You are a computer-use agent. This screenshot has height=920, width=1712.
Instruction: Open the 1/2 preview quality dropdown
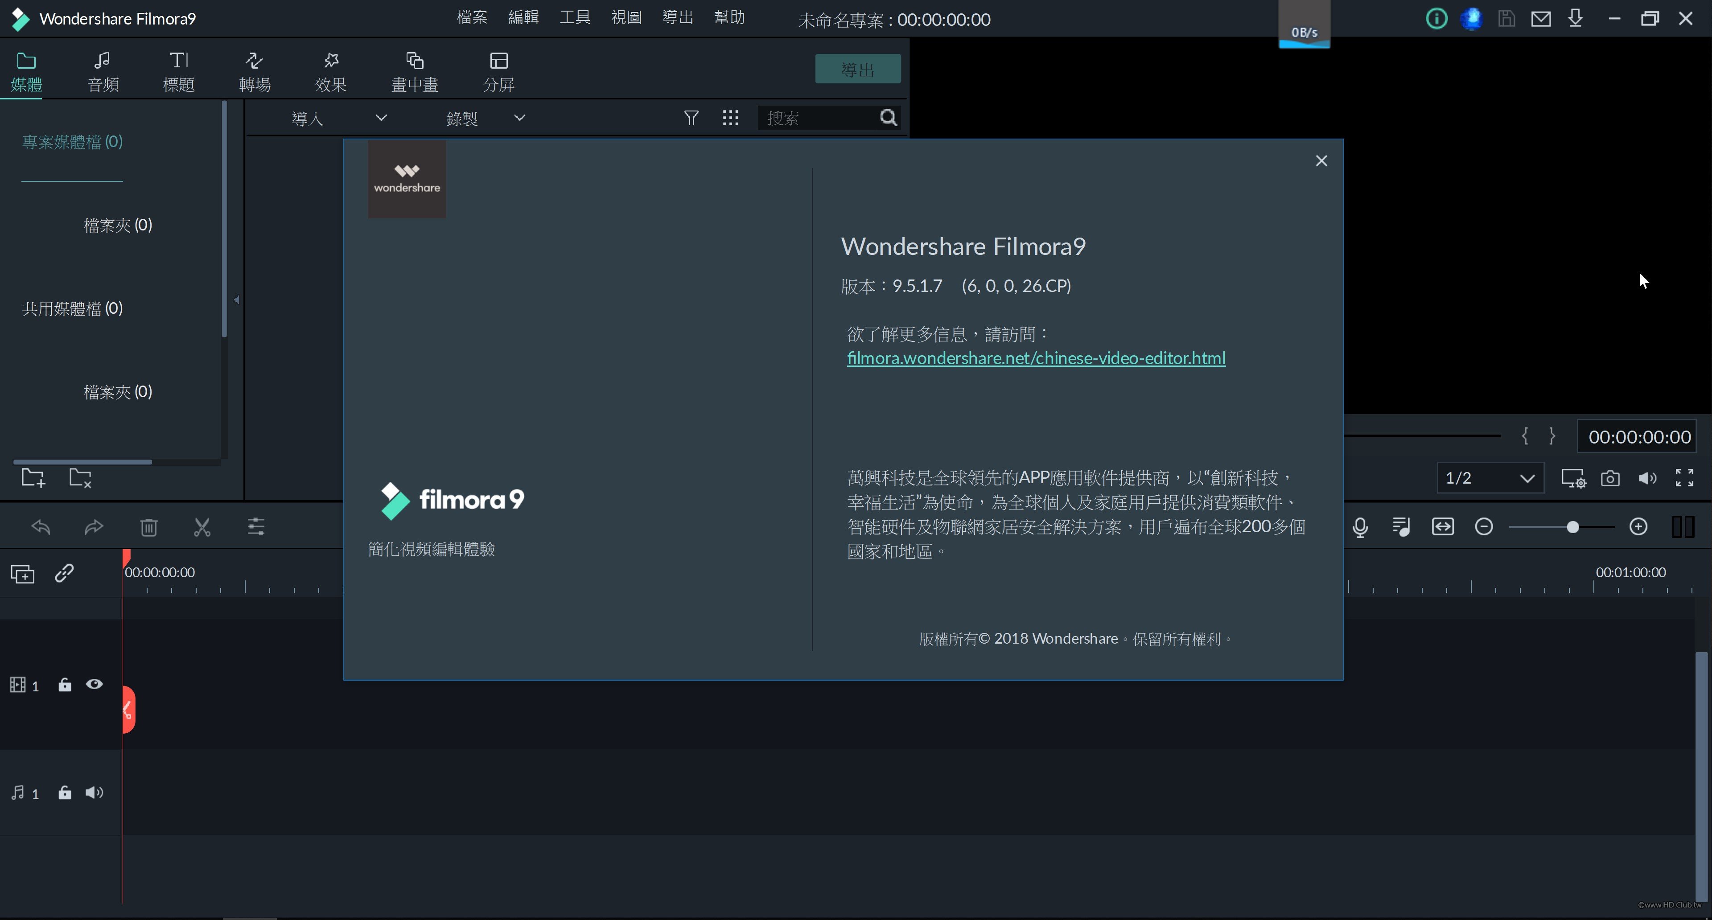coord(1490,478)
